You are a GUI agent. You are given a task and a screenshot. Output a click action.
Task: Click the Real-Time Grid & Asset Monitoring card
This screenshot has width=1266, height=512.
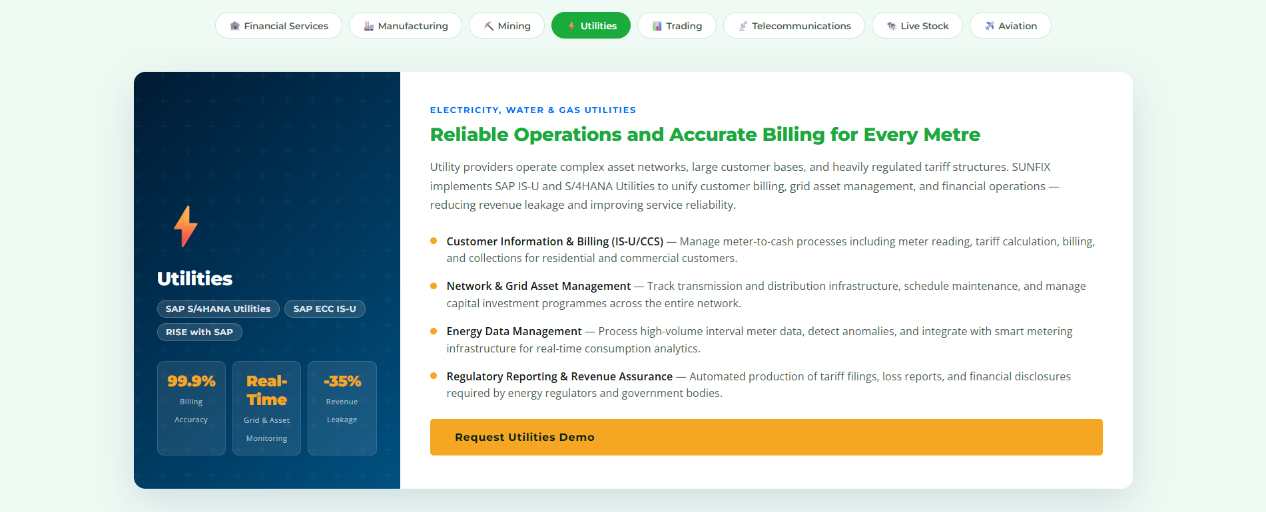266,408
